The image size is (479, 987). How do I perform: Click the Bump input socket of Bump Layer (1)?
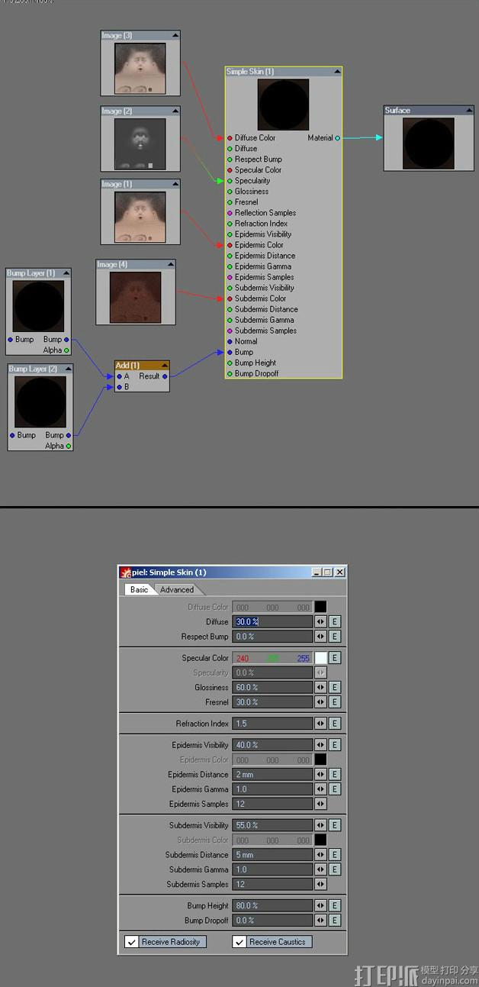pyautogui.click(x=11, y=339)
